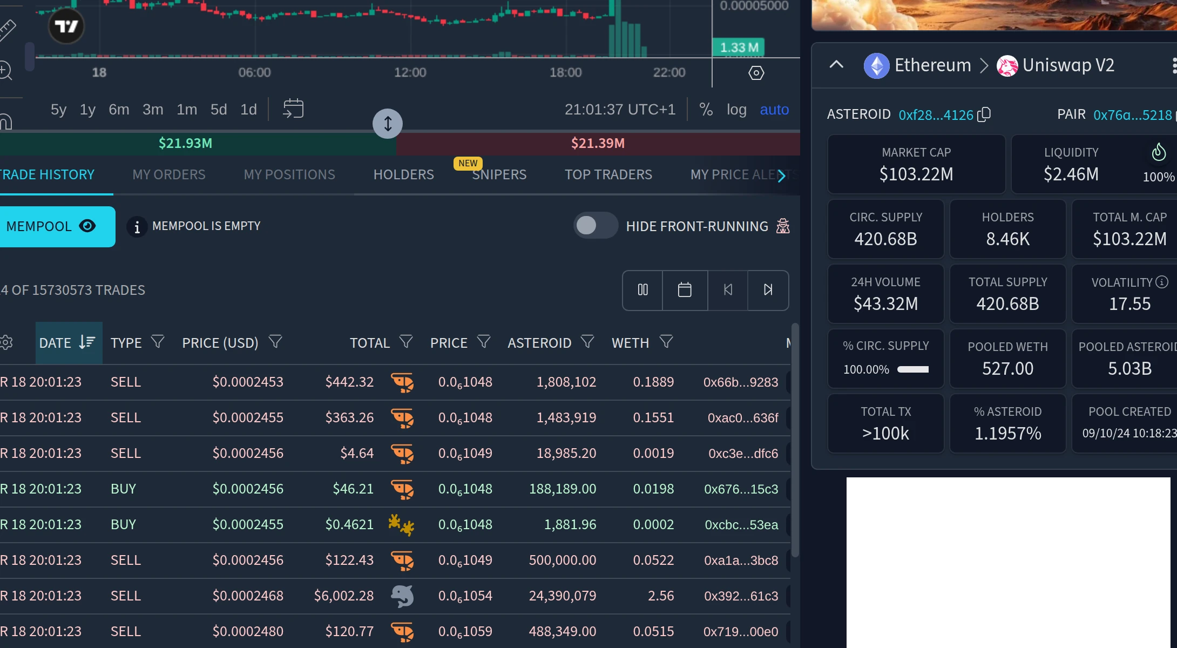Viewport: 1177px width, 648px height.
Task: Set chart range to 5d
Action: [219, 110]
